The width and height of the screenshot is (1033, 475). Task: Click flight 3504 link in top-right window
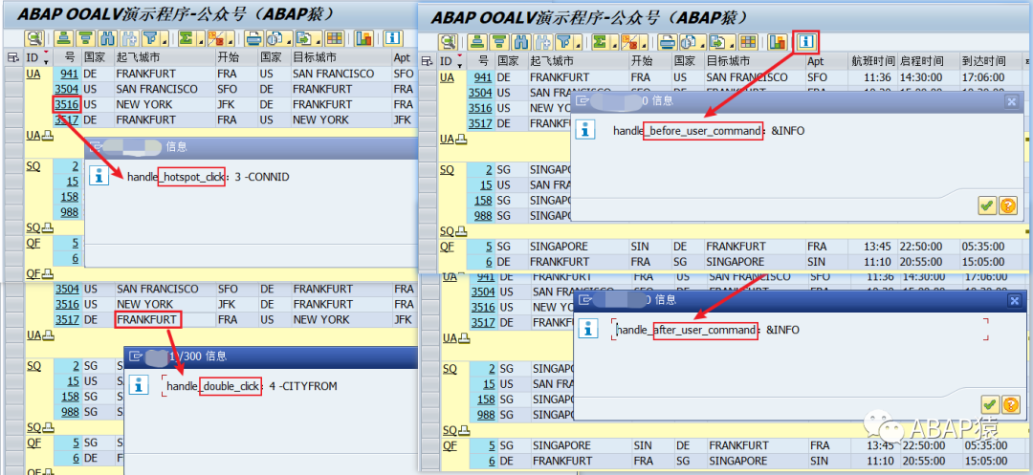(480, 93)
